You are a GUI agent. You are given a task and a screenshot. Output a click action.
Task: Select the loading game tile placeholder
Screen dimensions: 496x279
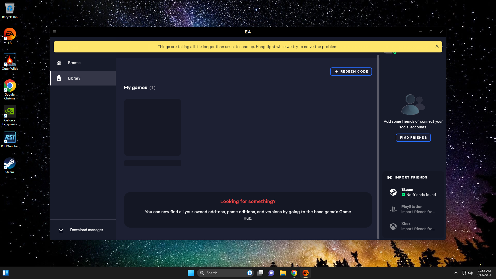(153, 127)
